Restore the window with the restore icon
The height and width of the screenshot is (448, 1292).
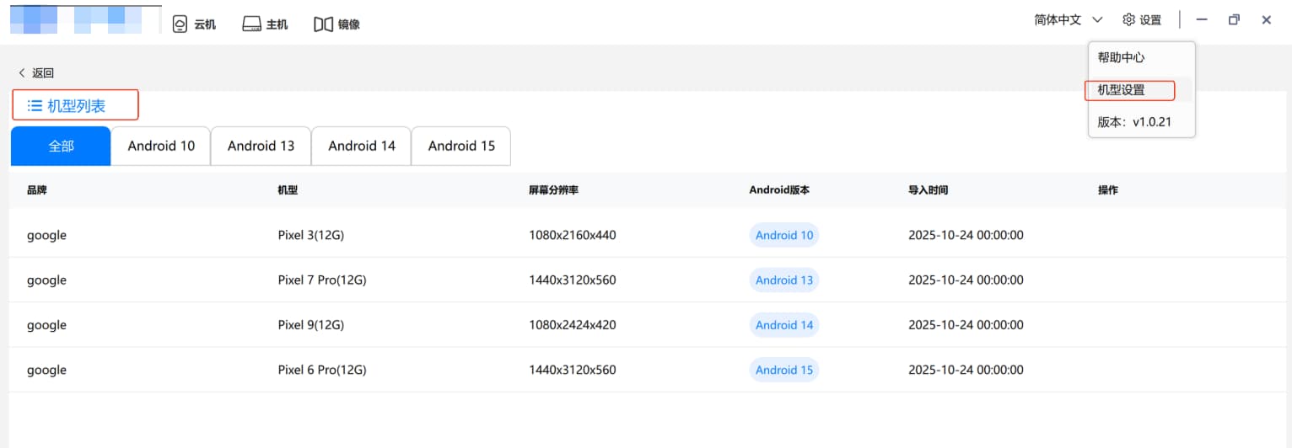click(1234, 19)
